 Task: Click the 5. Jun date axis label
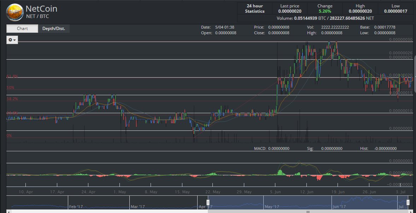[x=275, y=192]
